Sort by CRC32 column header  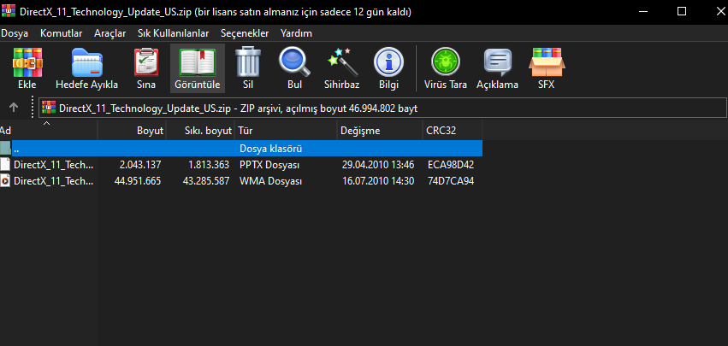[x=453, y=131]
